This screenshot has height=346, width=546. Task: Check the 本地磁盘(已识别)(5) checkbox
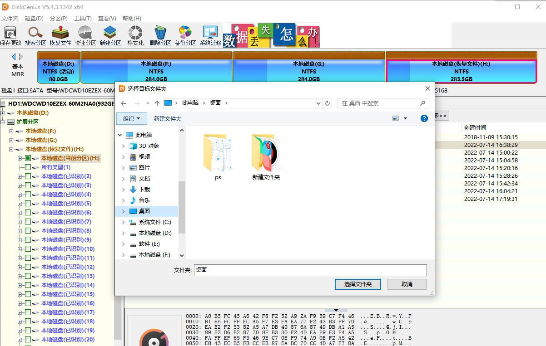click(x=28, y=203)
